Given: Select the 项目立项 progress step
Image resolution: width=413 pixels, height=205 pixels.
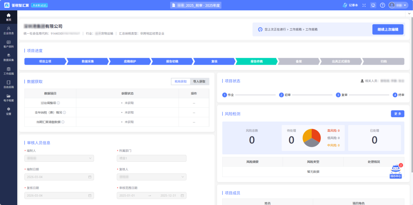Looking at the screenshot, I should point(45,61).
